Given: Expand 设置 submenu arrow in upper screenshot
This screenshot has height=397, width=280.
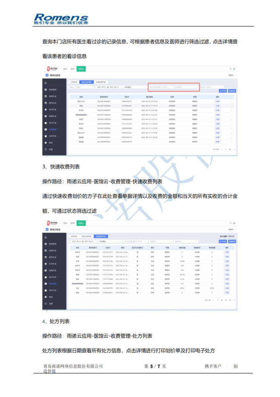Looking at the screenshot, I should coord(63,149).
